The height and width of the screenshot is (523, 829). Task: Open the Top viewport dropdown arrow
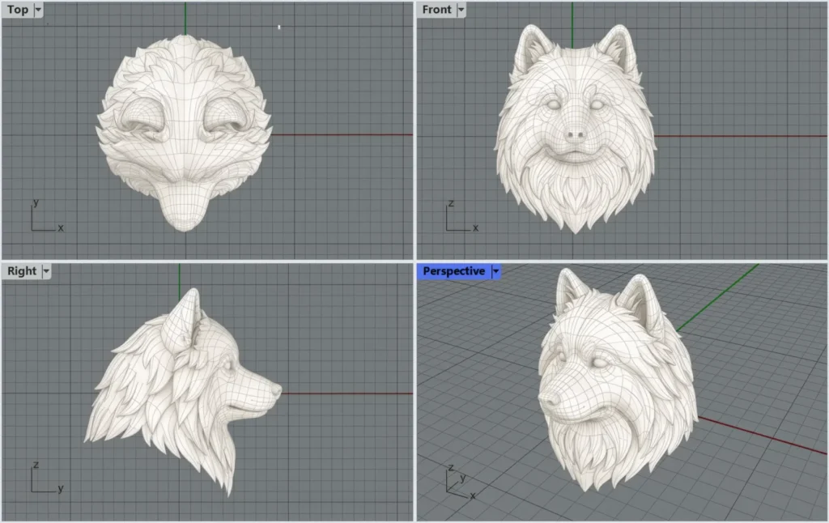[38, 10]
